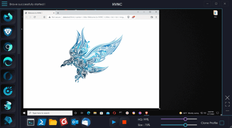This screenshot has height=128, width=232.
Task: Open the notification center on remote taskbar
Action: (217, 113)
